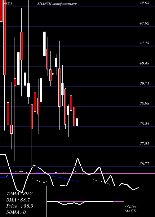Viewport: 155px width, 217px height.
Task: Click the 50MA : 0 readout
Action: 16,212
